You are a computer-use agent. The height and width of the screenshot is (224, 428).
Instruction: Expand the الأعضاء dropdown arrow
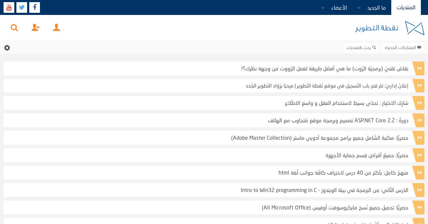323,7
